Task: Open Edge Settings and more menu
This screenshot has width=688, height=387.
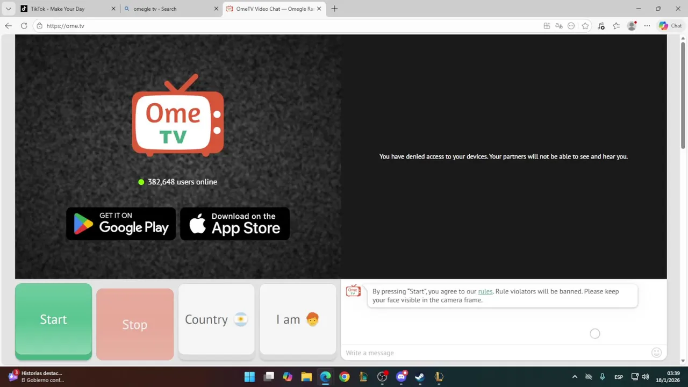Action: pos(647,26)
